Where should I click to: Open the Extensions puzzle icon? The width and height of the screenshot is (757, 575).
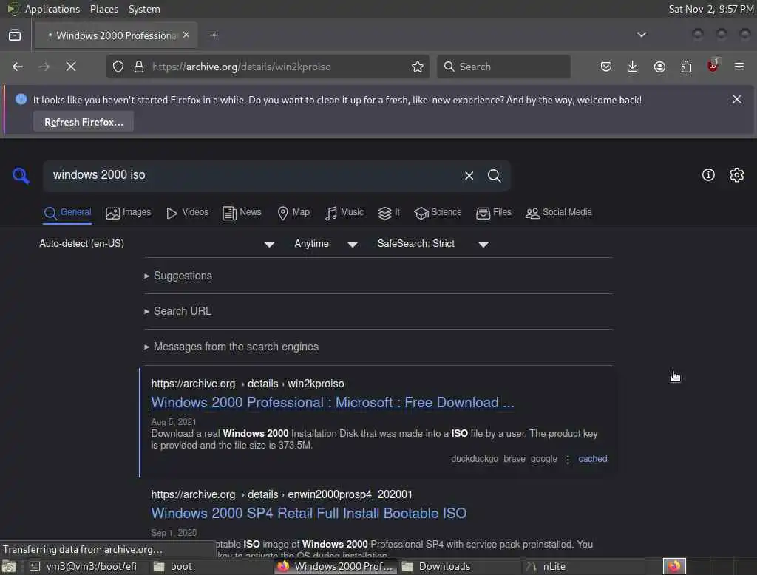pyautogui.click(x=686, y=67)
